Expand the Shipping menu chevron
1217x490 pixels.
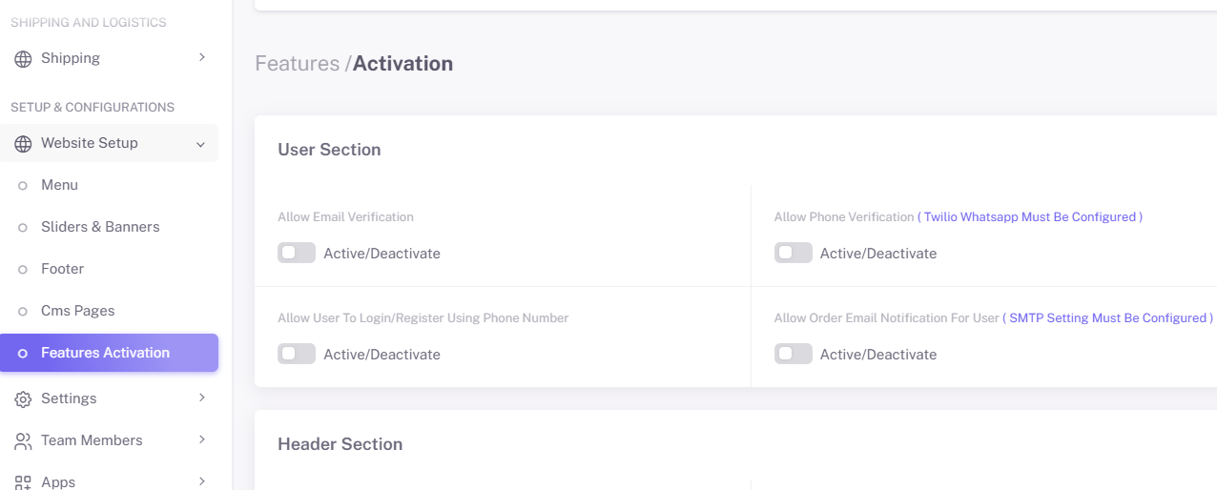click(x=201, y=58)
